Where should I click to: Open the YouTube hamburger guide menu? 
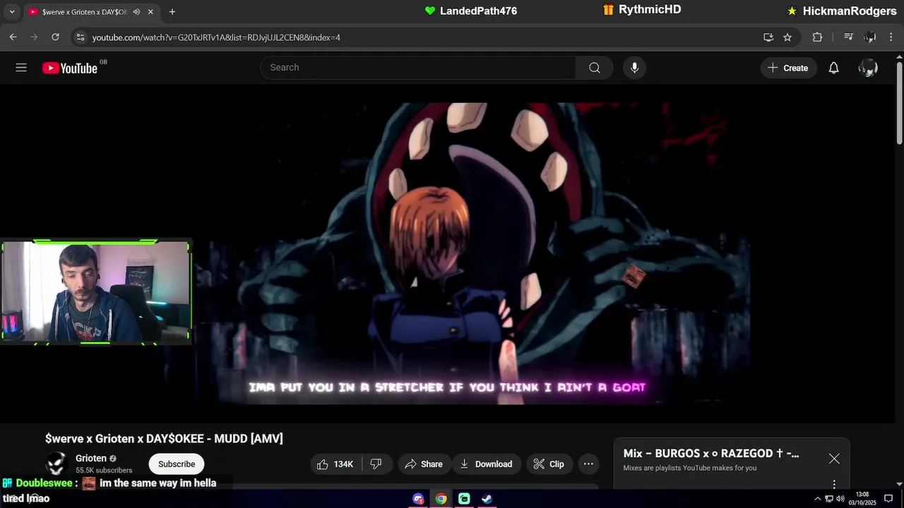[21, 68]
